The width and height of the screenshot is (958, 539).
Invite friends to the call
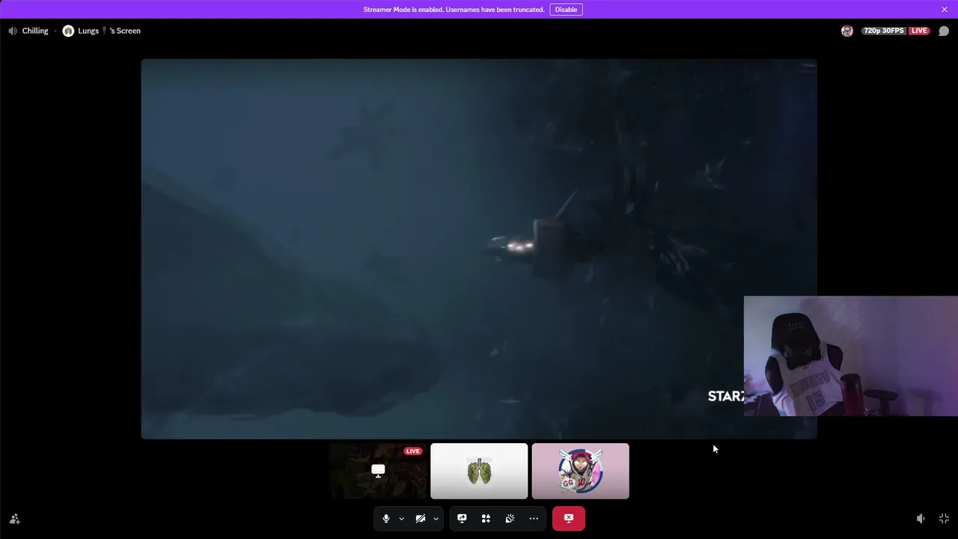14,519
